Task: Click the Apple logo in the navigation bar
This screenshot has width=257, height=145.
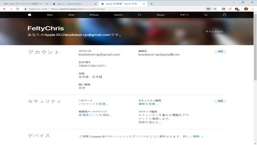Action: coord(29,14)
